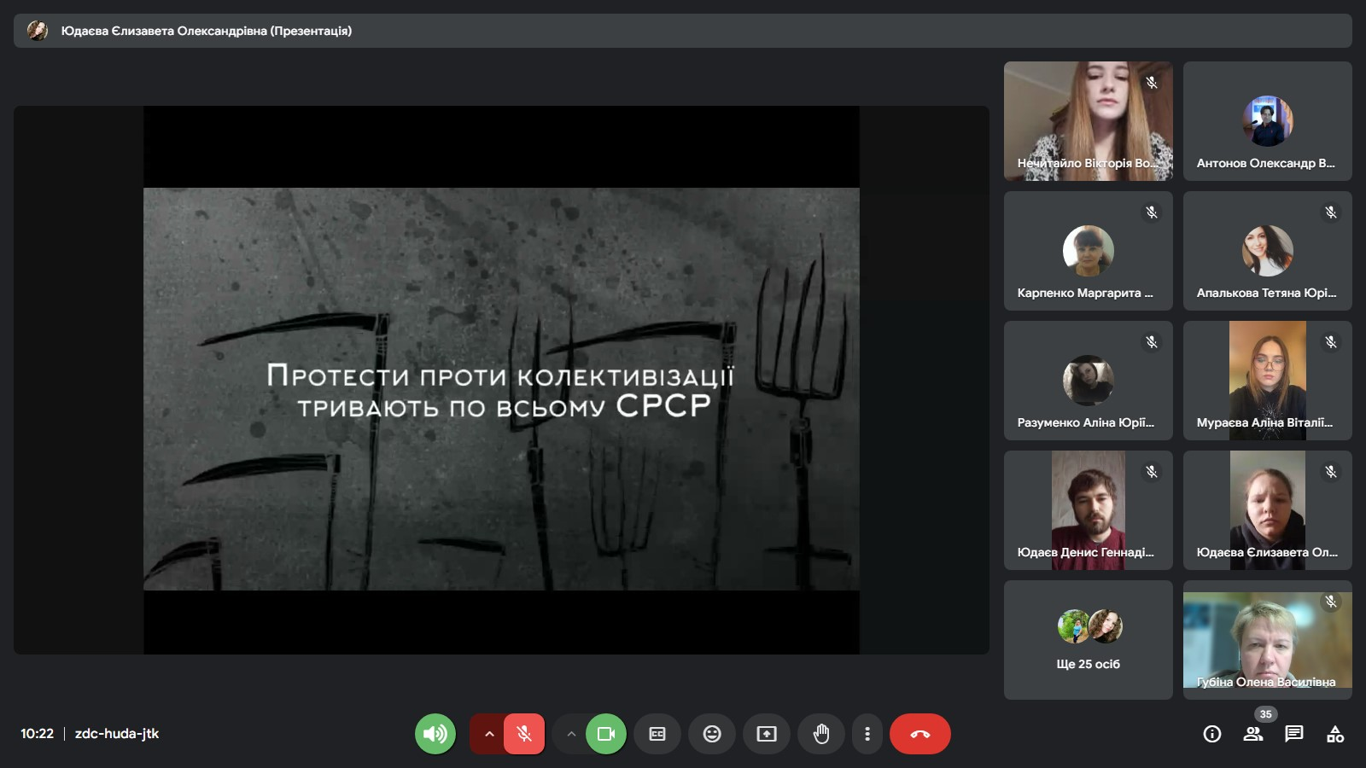This screenshot has width=1366, height=768.
Task: Open the activities shapes icon
Action: pyautogui.click(x=1335, y=734)
